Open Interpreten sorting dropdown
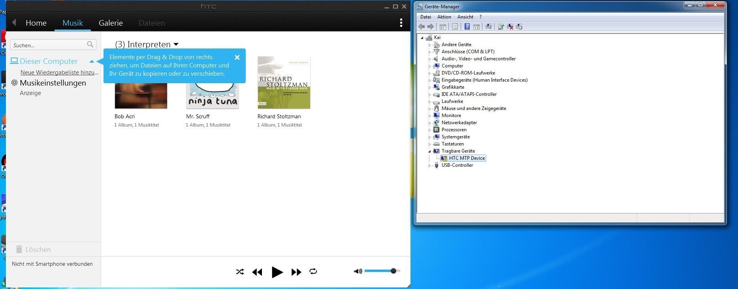Viewport: 738px width, 289px height. (x=176, y=45)
